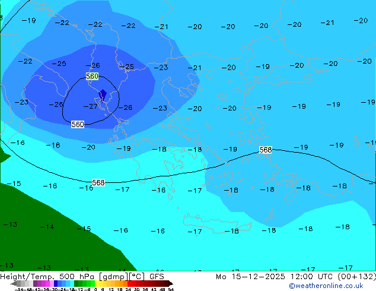376x291 pixels.
Task: Click the right arrow end of the color legend
Action: tap(171, 283)
